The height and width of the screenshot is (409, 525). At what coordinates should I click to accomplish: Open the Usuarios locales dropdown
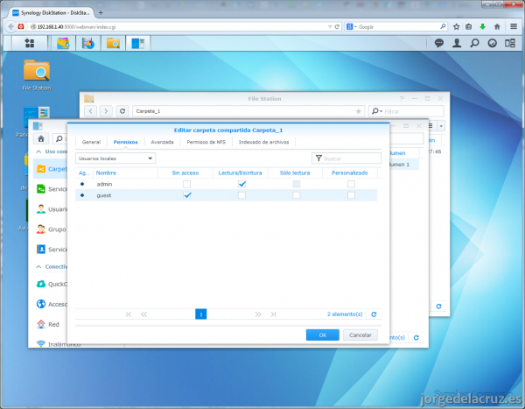(115, 159)
